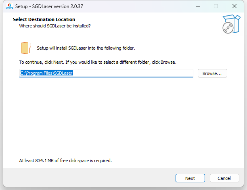Close the setup window with X

click(x=234, y=6)
